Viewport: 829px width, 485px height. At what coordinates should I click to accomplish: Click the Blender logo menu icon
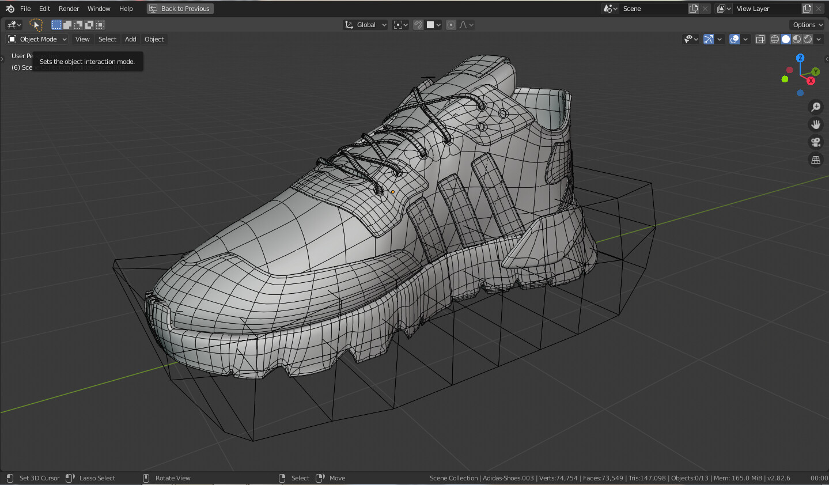10,9
